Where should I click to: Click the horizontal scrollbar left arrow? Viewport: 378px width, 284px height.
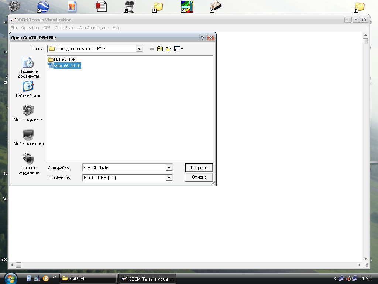click(x=12, y=265)
